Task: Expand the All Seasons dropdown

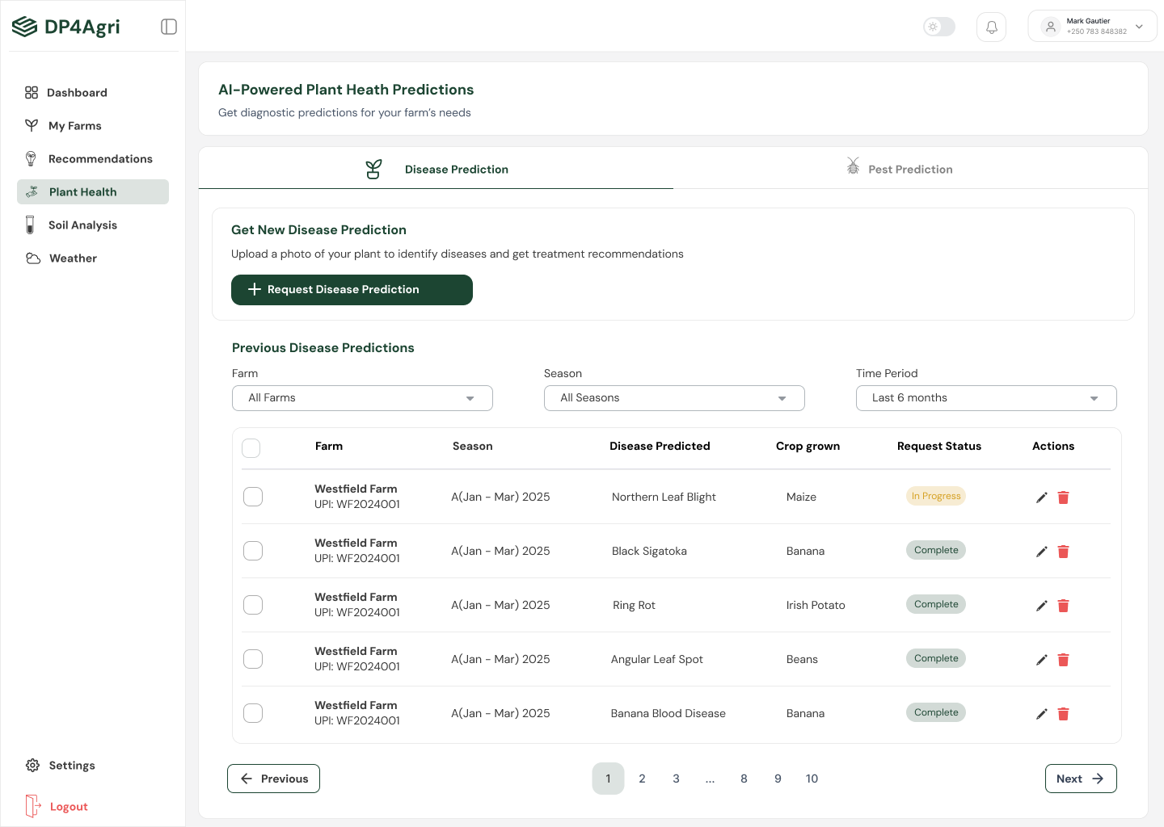Action: (674, 398)
